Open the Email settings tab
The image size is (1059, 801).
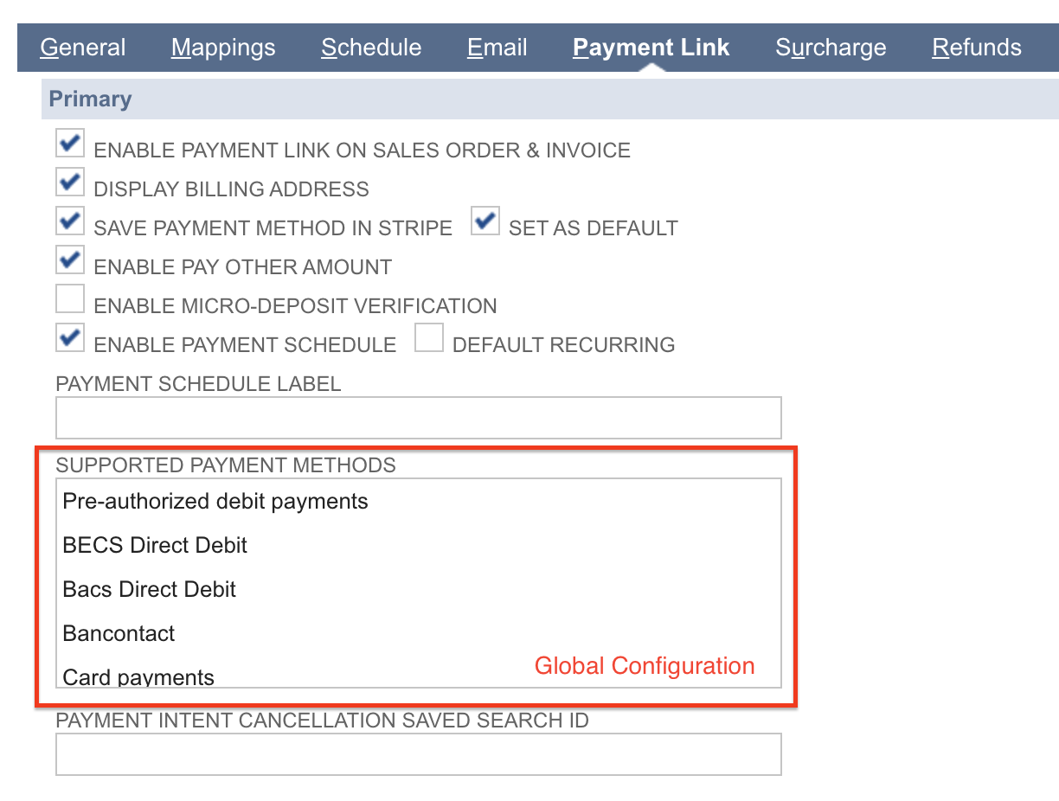point(497,48)
